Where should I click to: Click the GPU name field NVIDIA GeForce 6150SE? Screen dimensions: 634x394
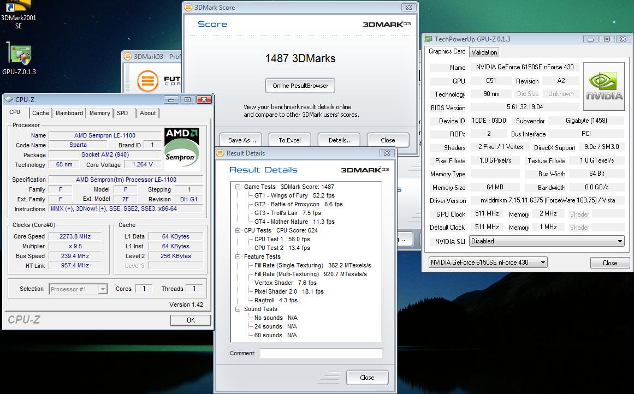525,67
